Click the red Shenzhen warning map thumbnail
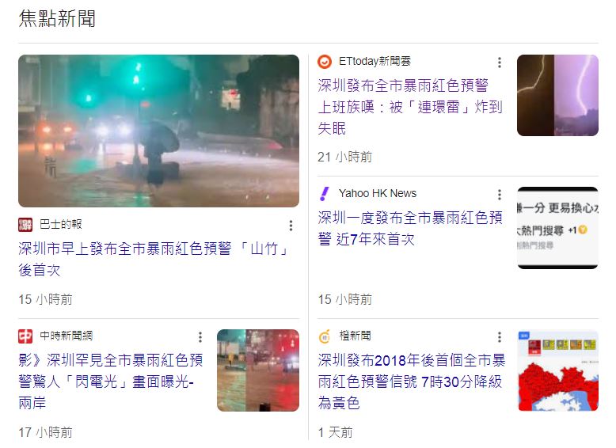The height and width of the screenshot is (448, 616). pos(557,370)
